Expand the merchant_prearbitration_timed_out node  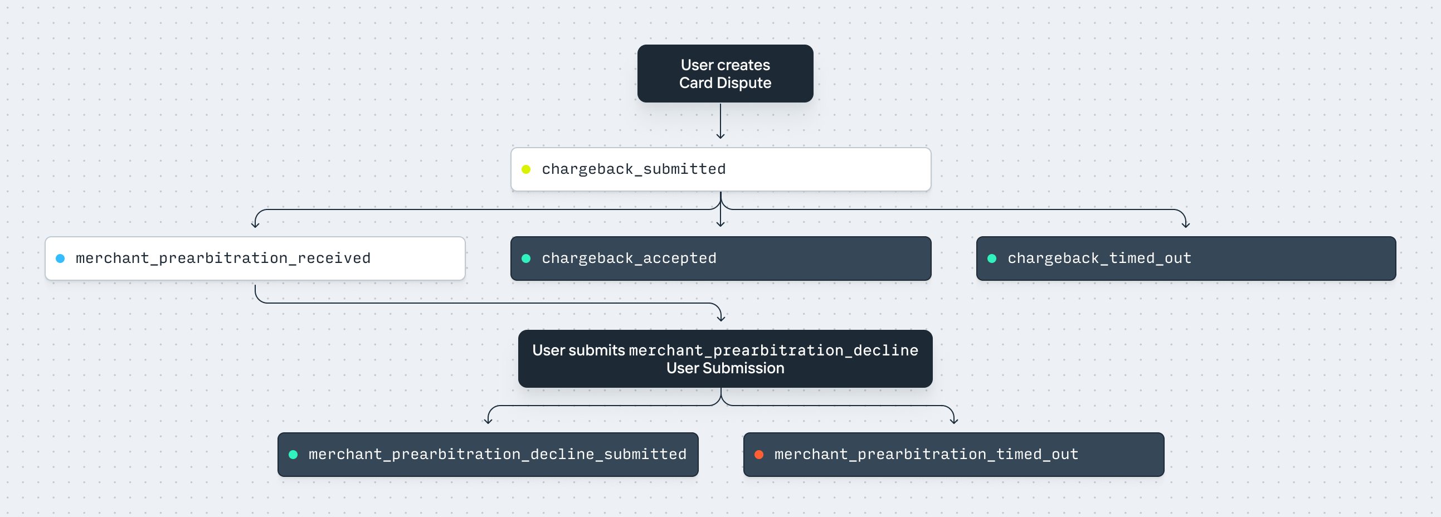point(953,455)
